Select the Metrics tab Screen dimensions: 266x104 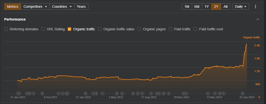click(12, 7)
